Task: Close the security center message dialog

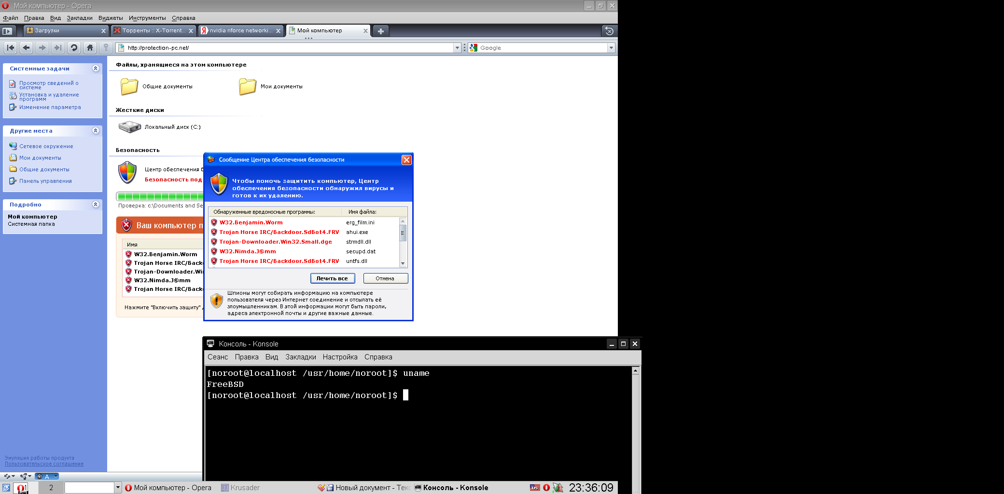Action: pyautogui.click(x=407, y=160)
